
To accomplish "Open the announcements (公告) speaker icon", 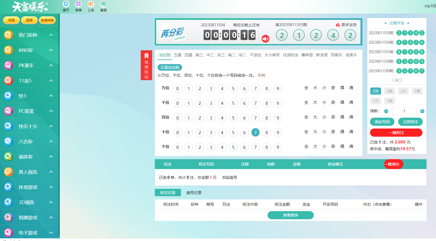I will point(91,4).
